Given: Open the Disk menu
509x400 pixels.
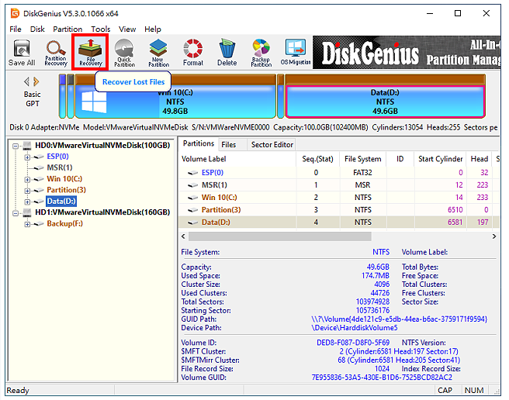Looking at the screenshot, I should 37,29.
